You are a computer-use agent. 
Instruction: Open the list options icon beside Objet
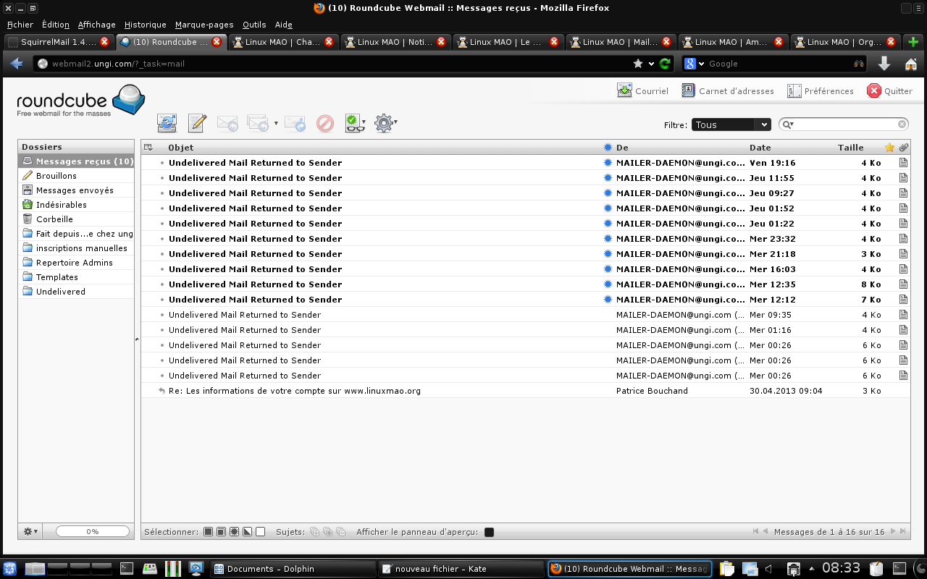click(148, 148)
